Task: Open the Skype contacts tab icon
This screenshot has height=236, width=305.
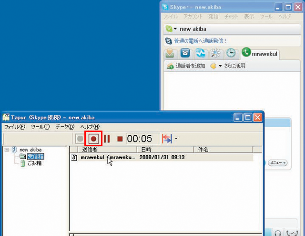Action: [x=170, y=53]
